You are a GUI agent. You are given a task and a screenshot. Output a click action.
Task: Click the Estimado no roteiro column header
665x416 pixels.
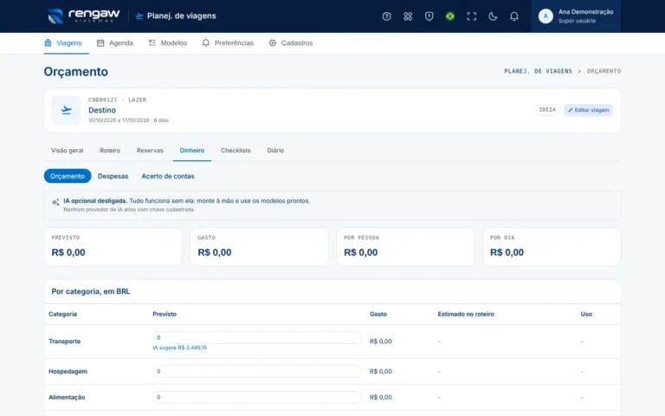(466, 314)
